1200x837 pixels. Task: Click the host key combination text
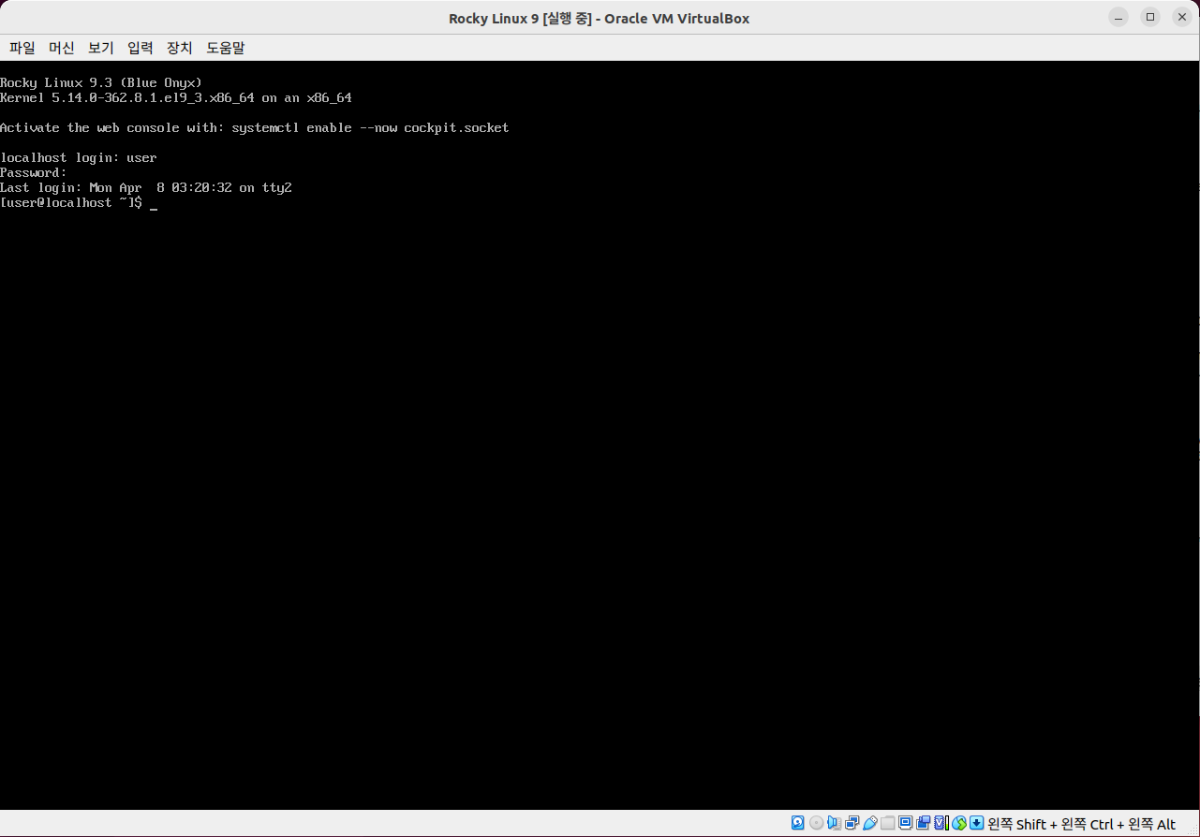pos(1081,824)
